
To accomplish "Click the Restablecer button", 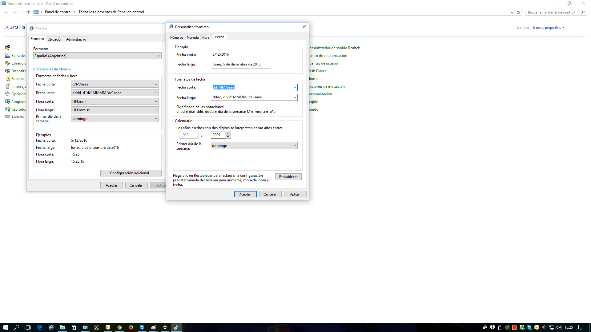I will click(x=288, y=177).
